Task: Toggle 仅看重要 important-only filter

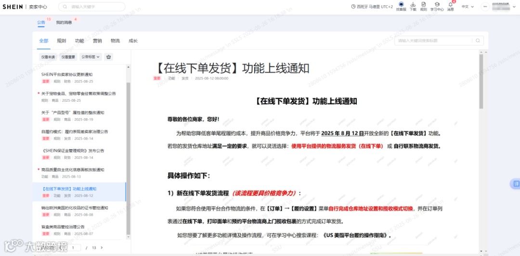Action: tap(68, 57)
